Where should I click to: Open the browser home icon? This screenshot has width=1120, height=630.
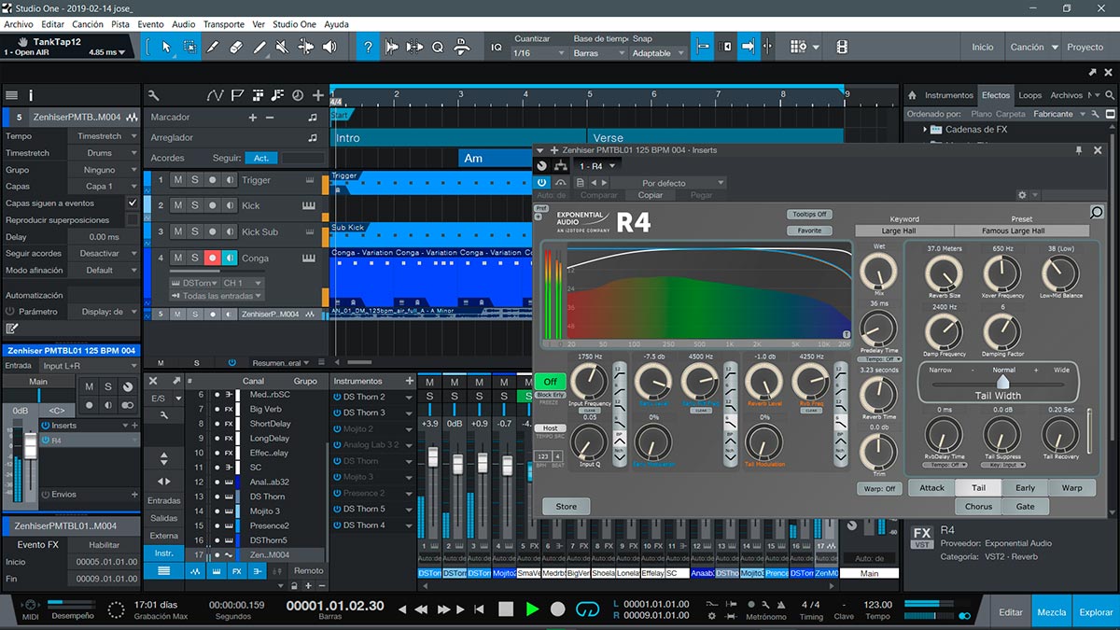912,95
